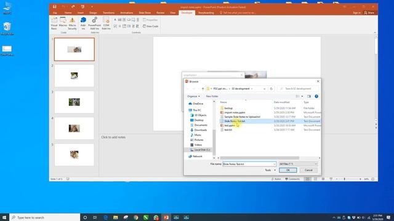Open the Tools dropdown in Browse dialog
Image resolution: width=394 pixels, height=221 pixels.
point(270,170)
